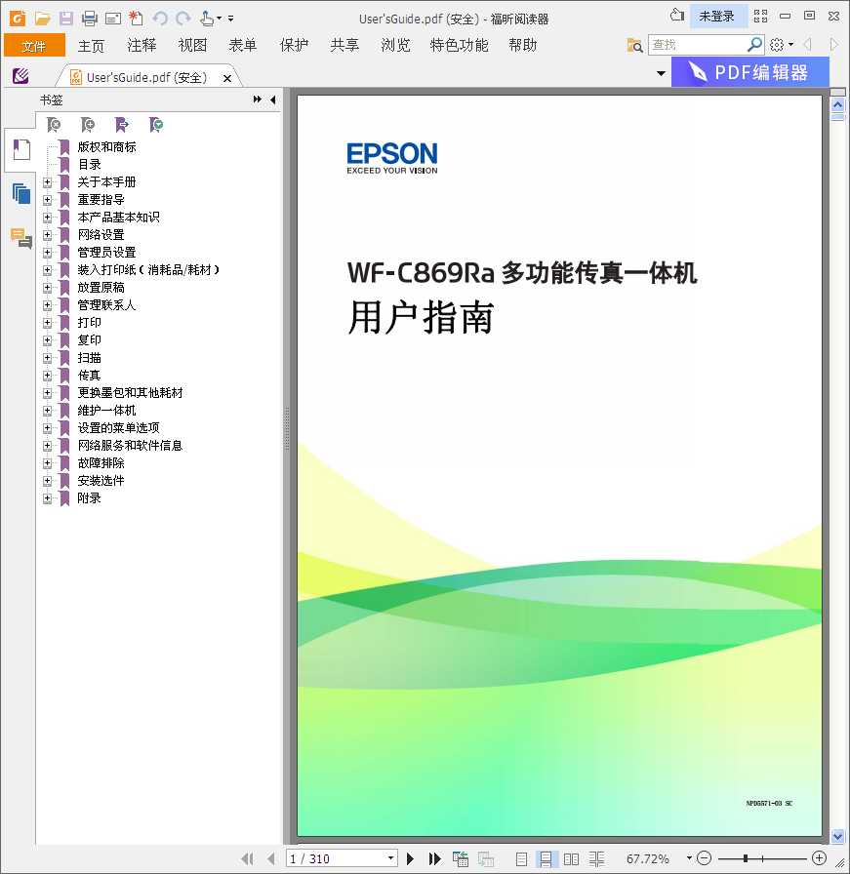This screenshot has height=874, width=850.
Task: Click the Print icon in quick toolbar
Action: click(x=90, y=19)
